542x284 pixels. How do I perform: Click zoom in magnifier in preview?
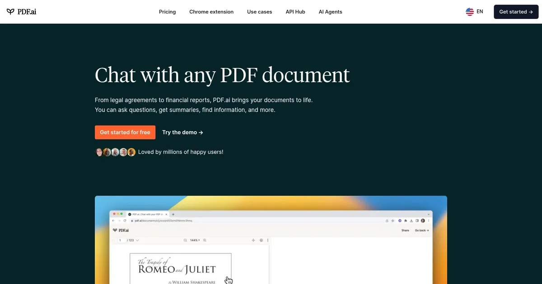tap(205, 240)
